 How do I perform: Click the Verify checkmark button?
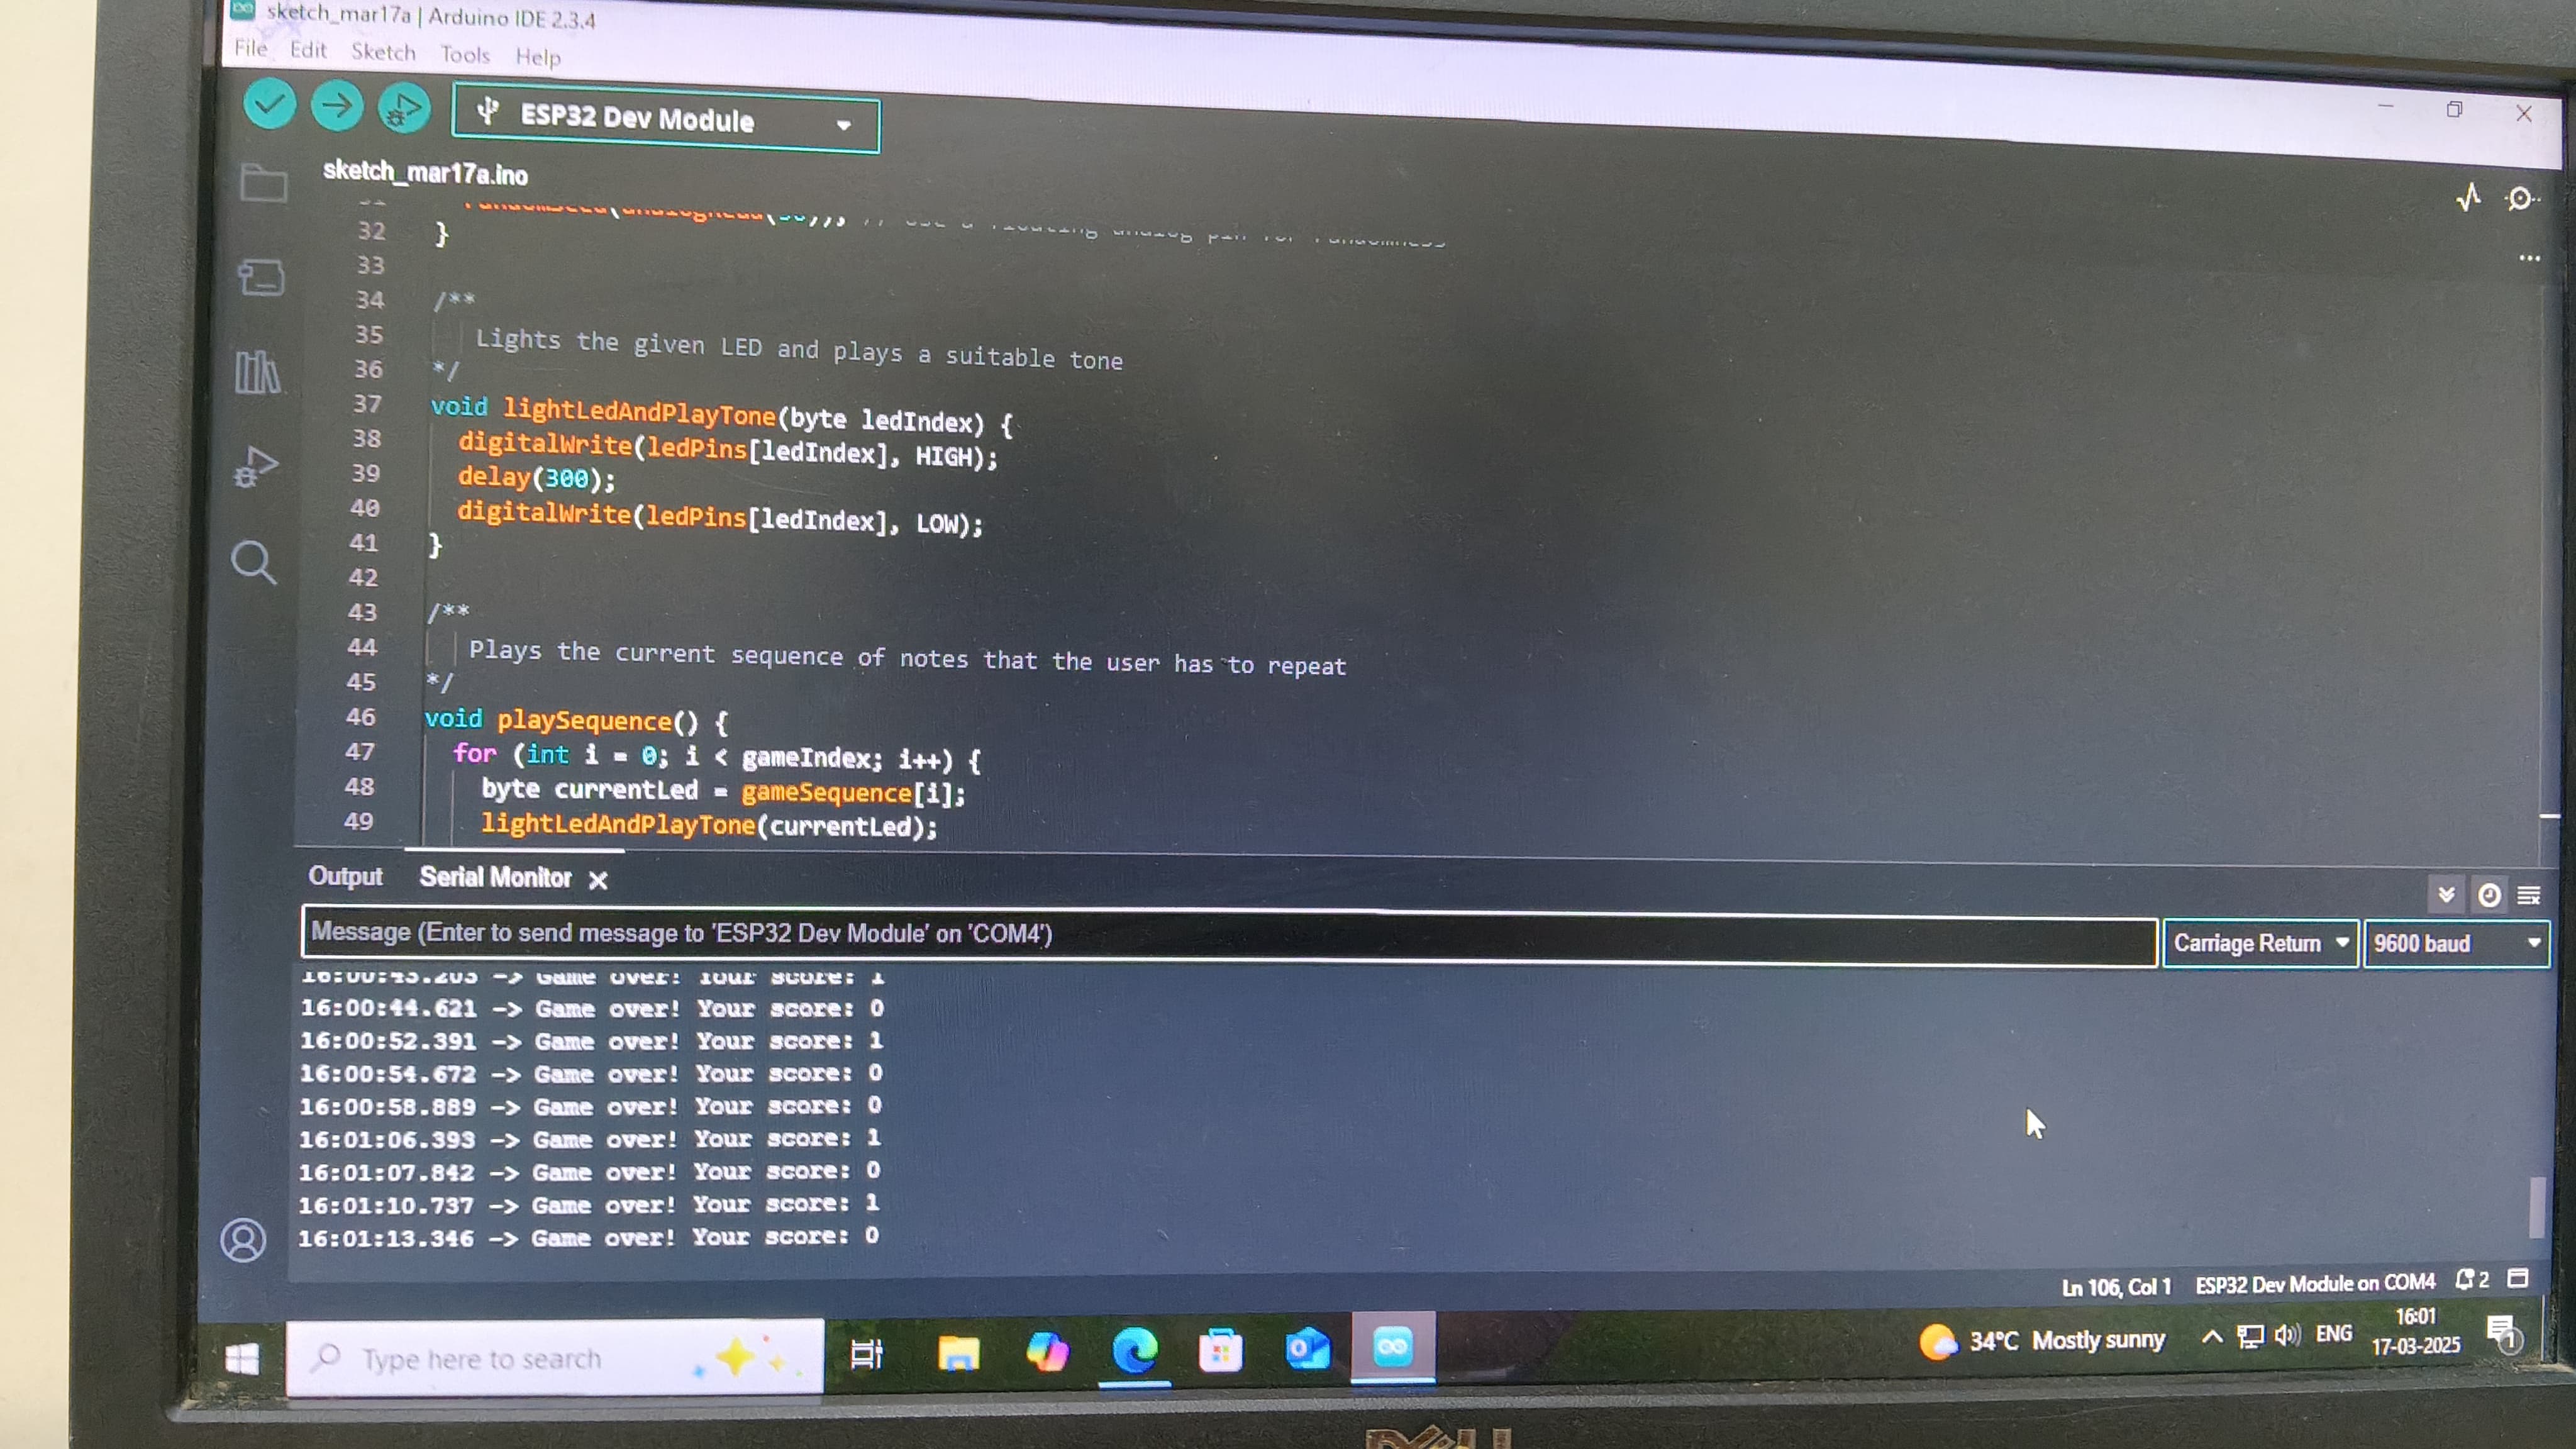pyautogui.click(x=269, y=104)
